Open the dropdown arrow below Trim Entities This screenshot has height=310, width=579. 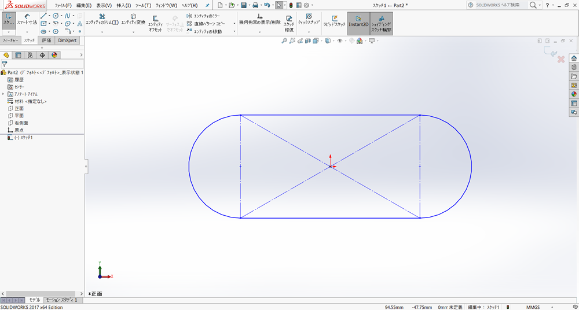(x=102, y=32)
